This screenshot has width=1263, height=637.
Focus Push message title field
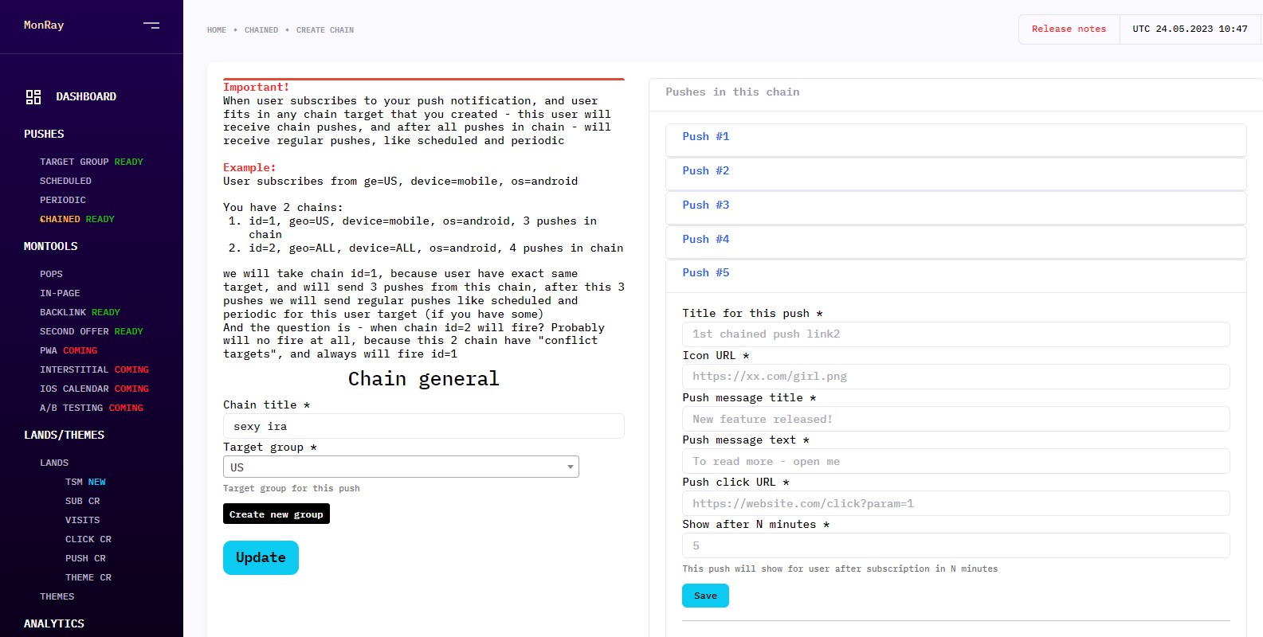(955, 419)
